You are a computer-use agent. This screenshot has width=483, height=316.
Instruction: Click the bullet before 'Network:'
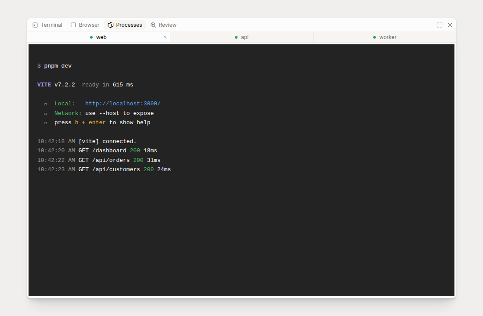click(46, 114)
